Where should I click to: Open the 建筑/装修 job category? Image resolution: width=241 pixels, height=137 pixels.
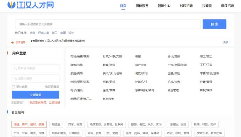pyautogui.click(x=76, y=65)
